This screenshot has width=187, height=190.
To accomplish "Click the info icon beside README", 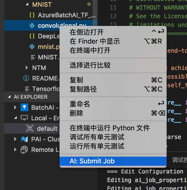I will (26, 78).
